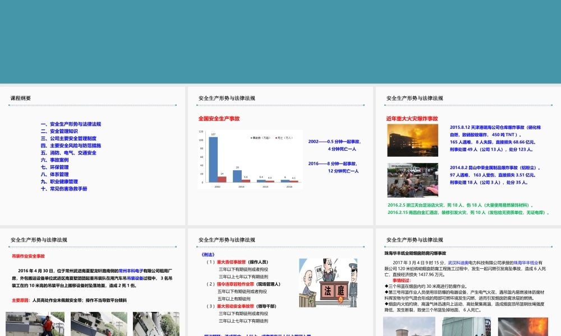Click the heading 珠海华丰纸业烟囱防腐闪爆事故
561x336 pixels.
(x=415, y=253)
